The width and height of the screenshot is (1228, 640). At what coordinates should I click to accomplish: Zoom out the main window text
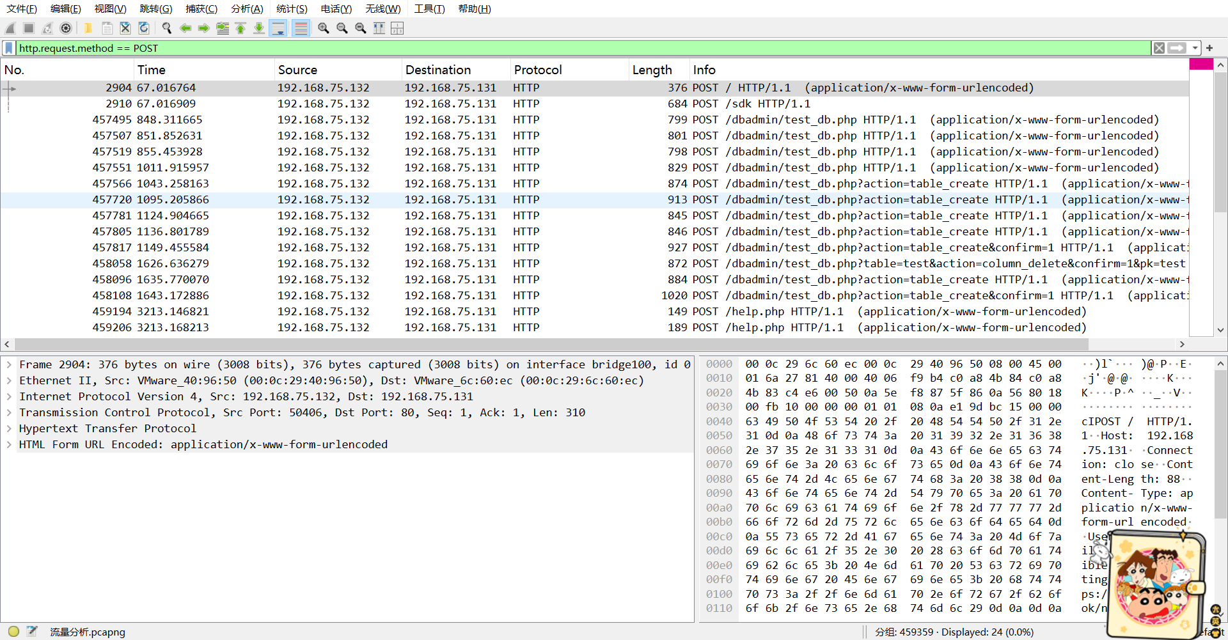click(x=342, y=28)
